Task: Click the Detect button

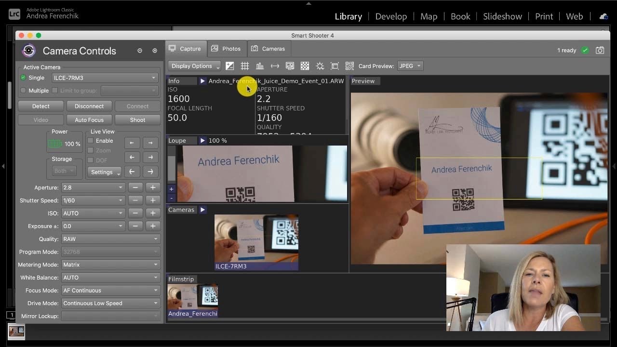Action: tap(41, 106)
